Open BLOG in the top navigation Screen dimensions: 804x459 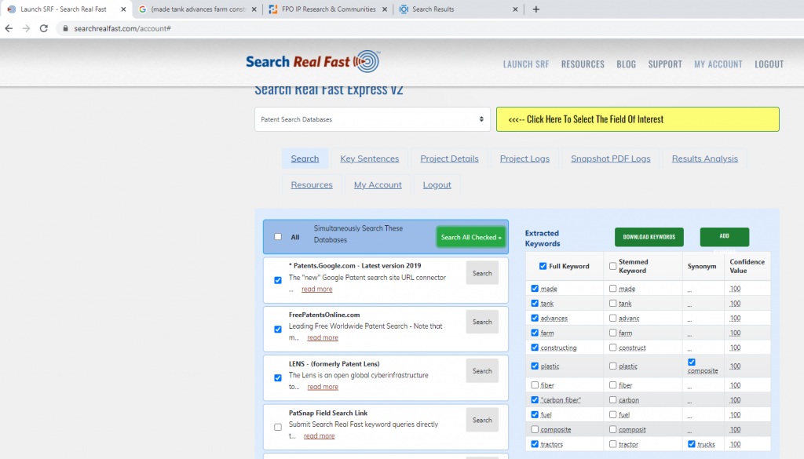coord(626,64)
